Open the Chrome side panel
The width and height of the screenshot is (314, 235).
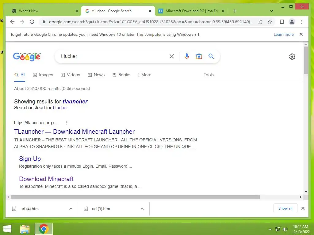tap(282, 22)
